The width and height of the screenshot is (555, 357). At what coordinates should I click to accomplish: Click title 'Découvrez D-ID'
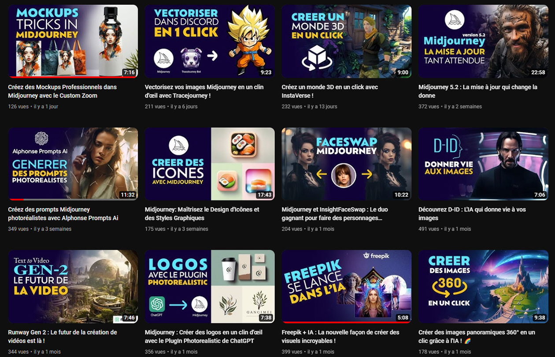[x=472, y=214]
